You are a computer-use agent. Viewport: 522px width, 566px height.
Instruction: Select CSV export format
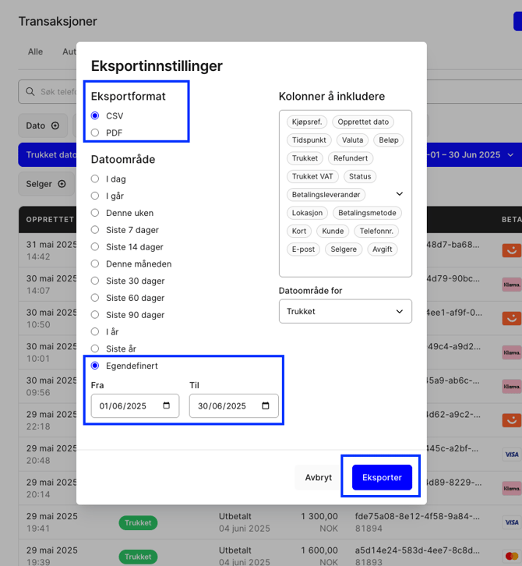pos(95,115)
